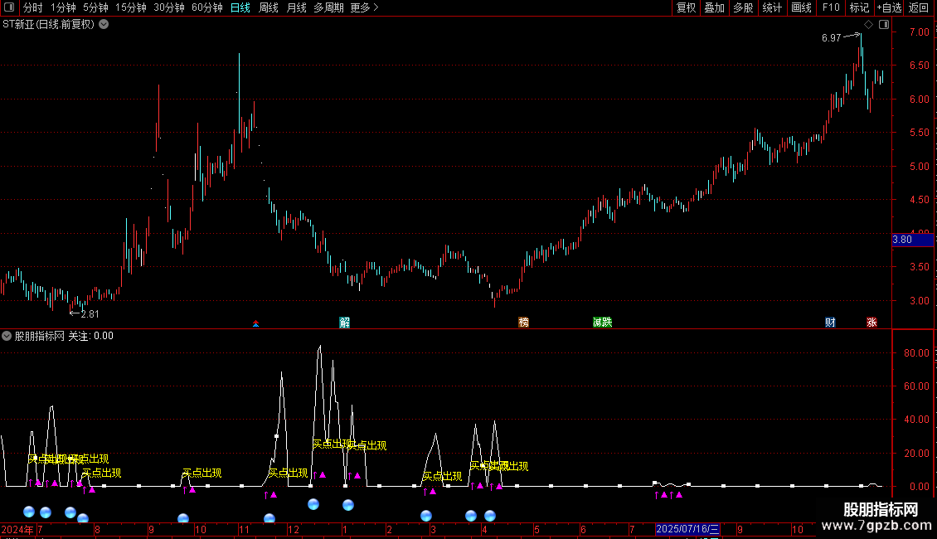
Task: Click the 统计 statistics button
Action: coord(772,7)
